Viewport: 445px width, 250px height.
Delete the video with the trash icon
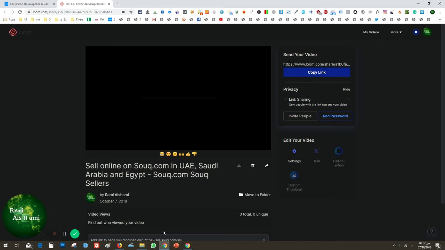pos(253,166)
